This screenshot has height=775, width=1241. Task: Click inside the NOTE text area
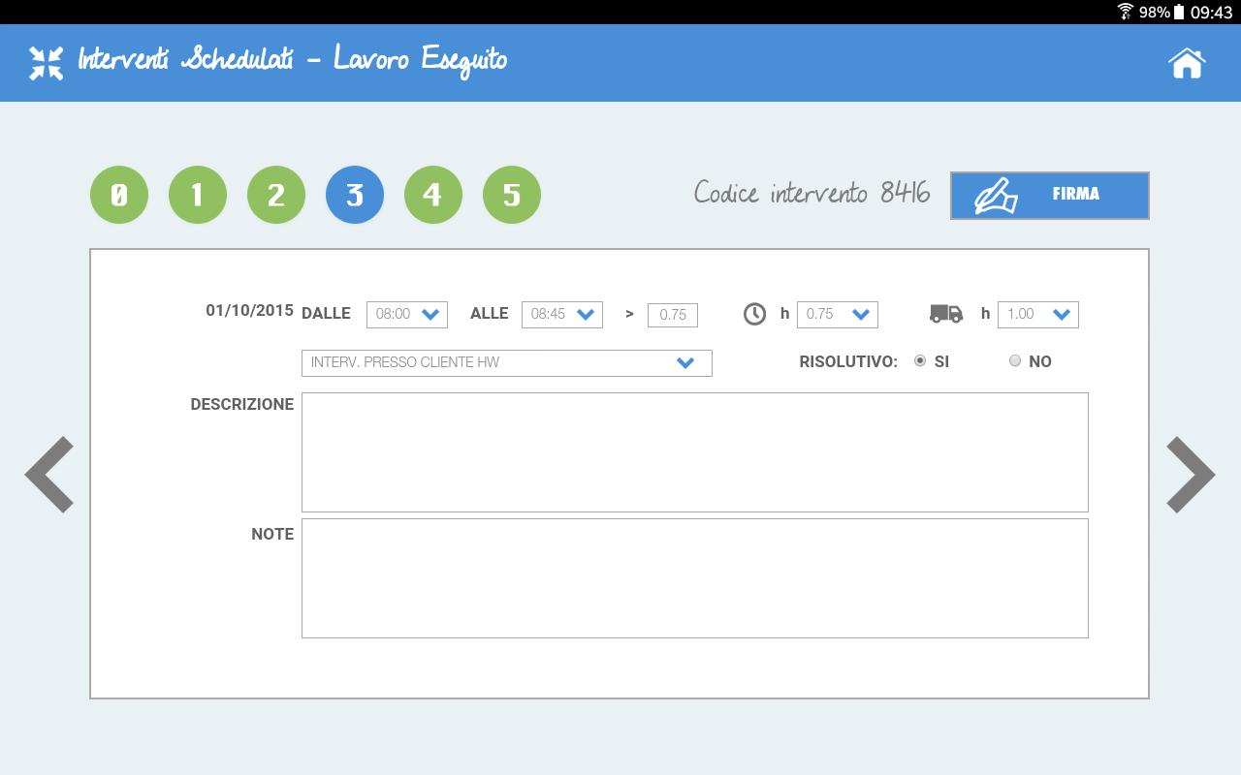(695, 578)
